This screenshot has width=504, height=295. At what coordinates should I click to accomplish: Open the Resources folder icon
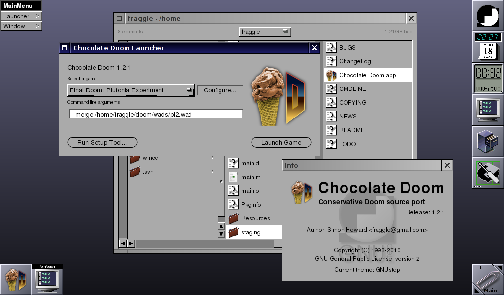tap(233, 218)
